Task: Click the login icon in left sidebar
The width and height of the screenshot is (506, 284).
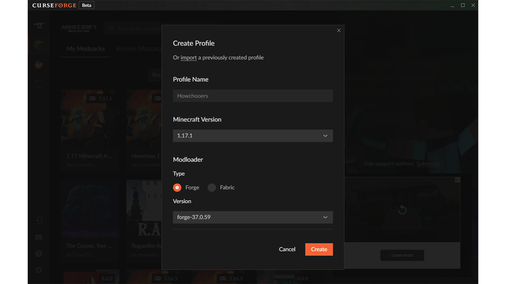Action: tap(38, 221)
